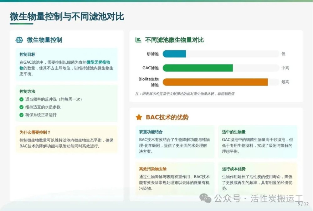Select the 控制方法 heading
This screenshot has height=211, width=313.
click(27, 91)
